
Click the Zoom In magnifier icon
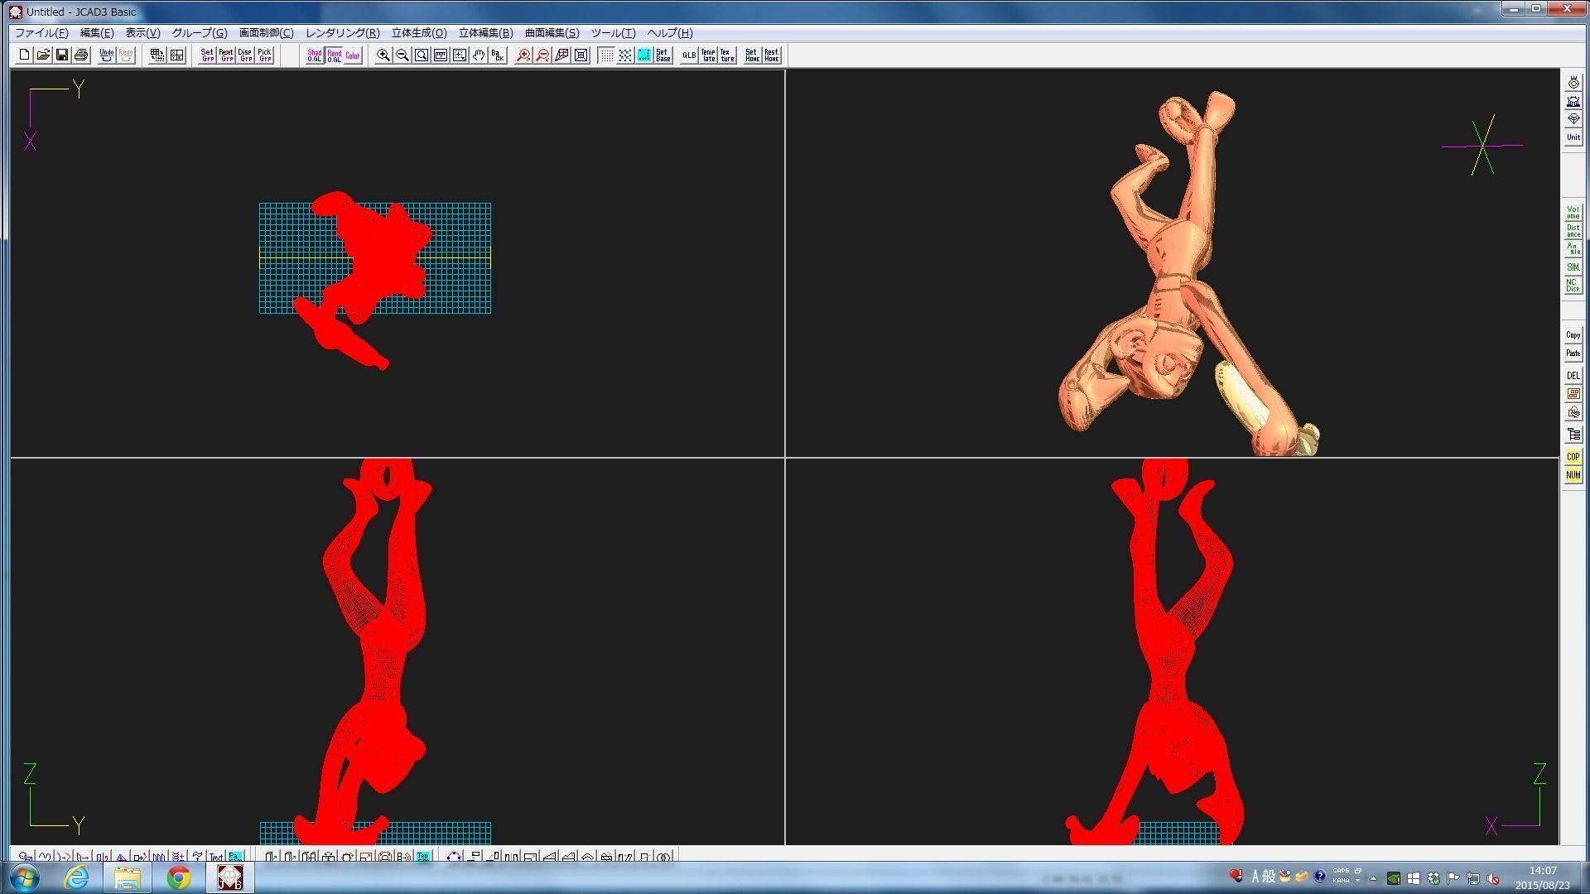pyautogui.click(x=383, y=55)
